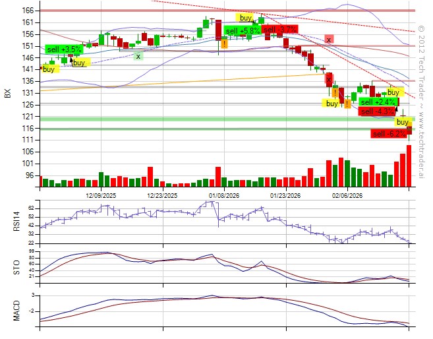Click the sell -4.3% red label

tap(377, 111)
